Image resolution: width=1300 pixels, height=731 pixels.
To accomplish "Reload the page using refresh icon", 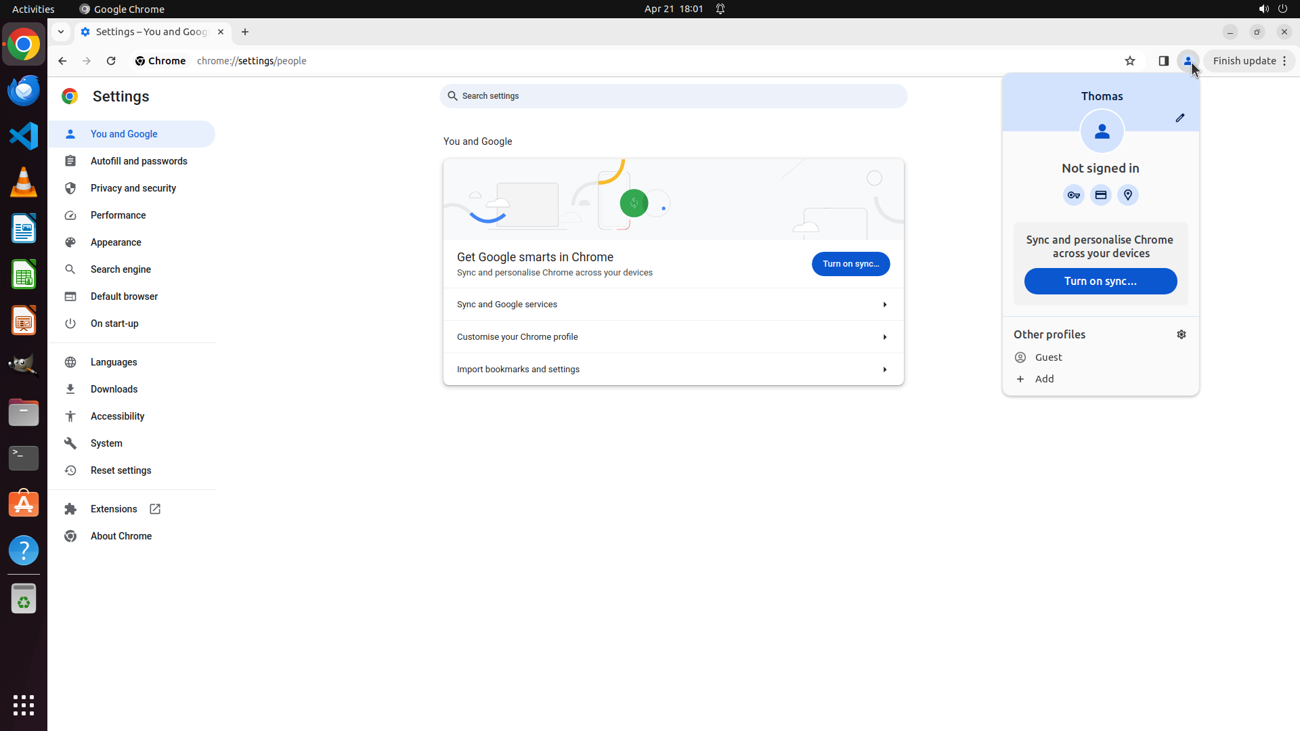I will click(111, 61).
